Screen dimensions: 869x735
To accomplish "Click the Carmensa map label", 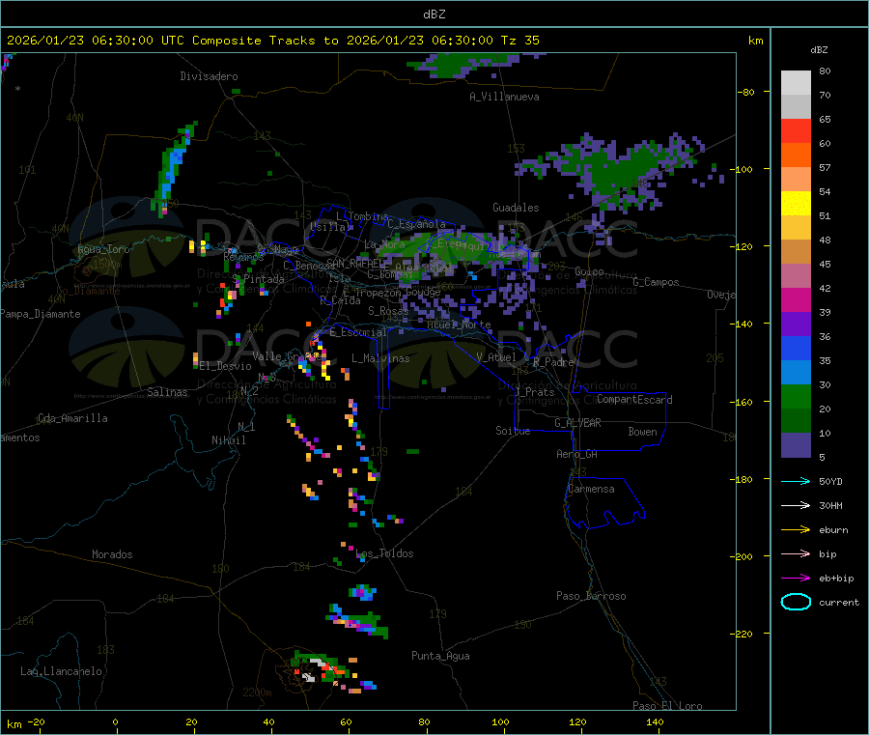I will (591, 489).
